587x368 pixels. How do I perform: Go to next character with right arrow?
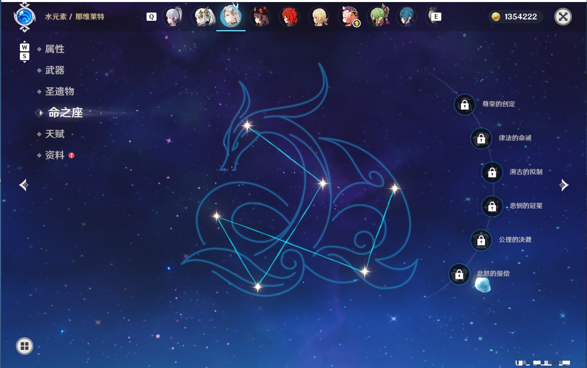coord(564,185)
